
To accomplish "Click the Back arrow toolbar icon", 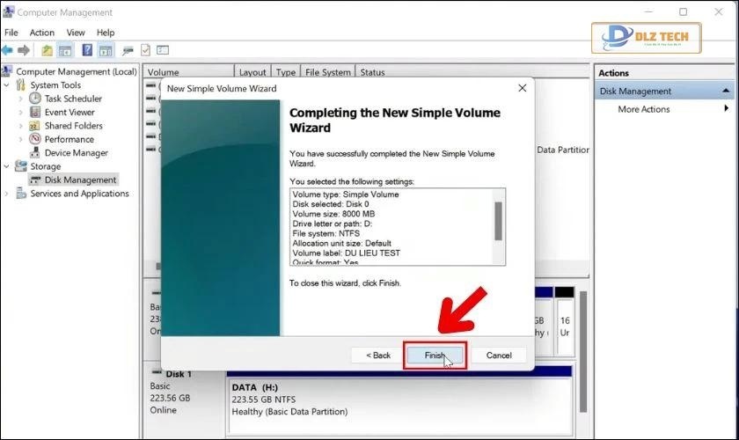I will click(x=7, y=50).
